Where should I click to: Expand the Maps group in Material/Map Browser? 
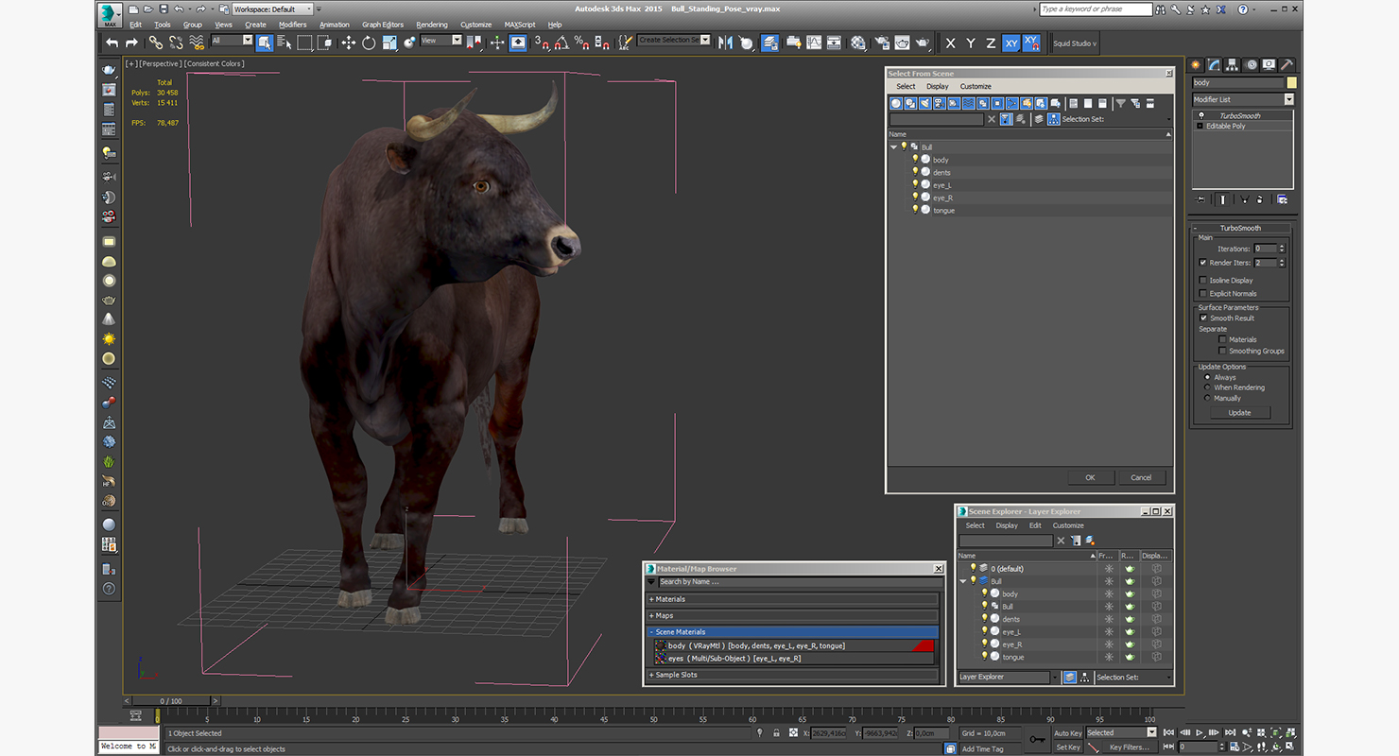tap(793, 615)
